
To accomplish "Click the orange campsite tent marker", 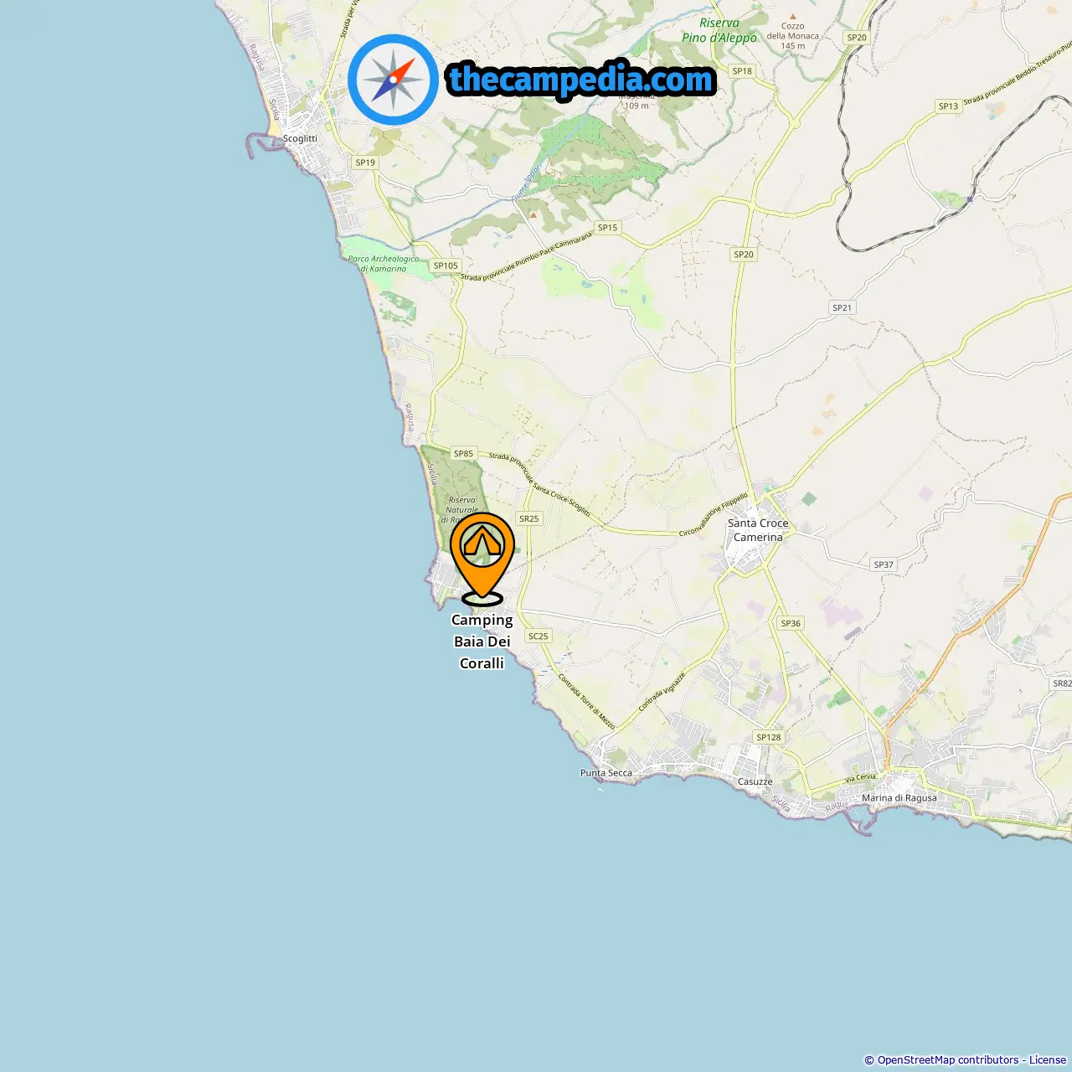I will [482, 556].
